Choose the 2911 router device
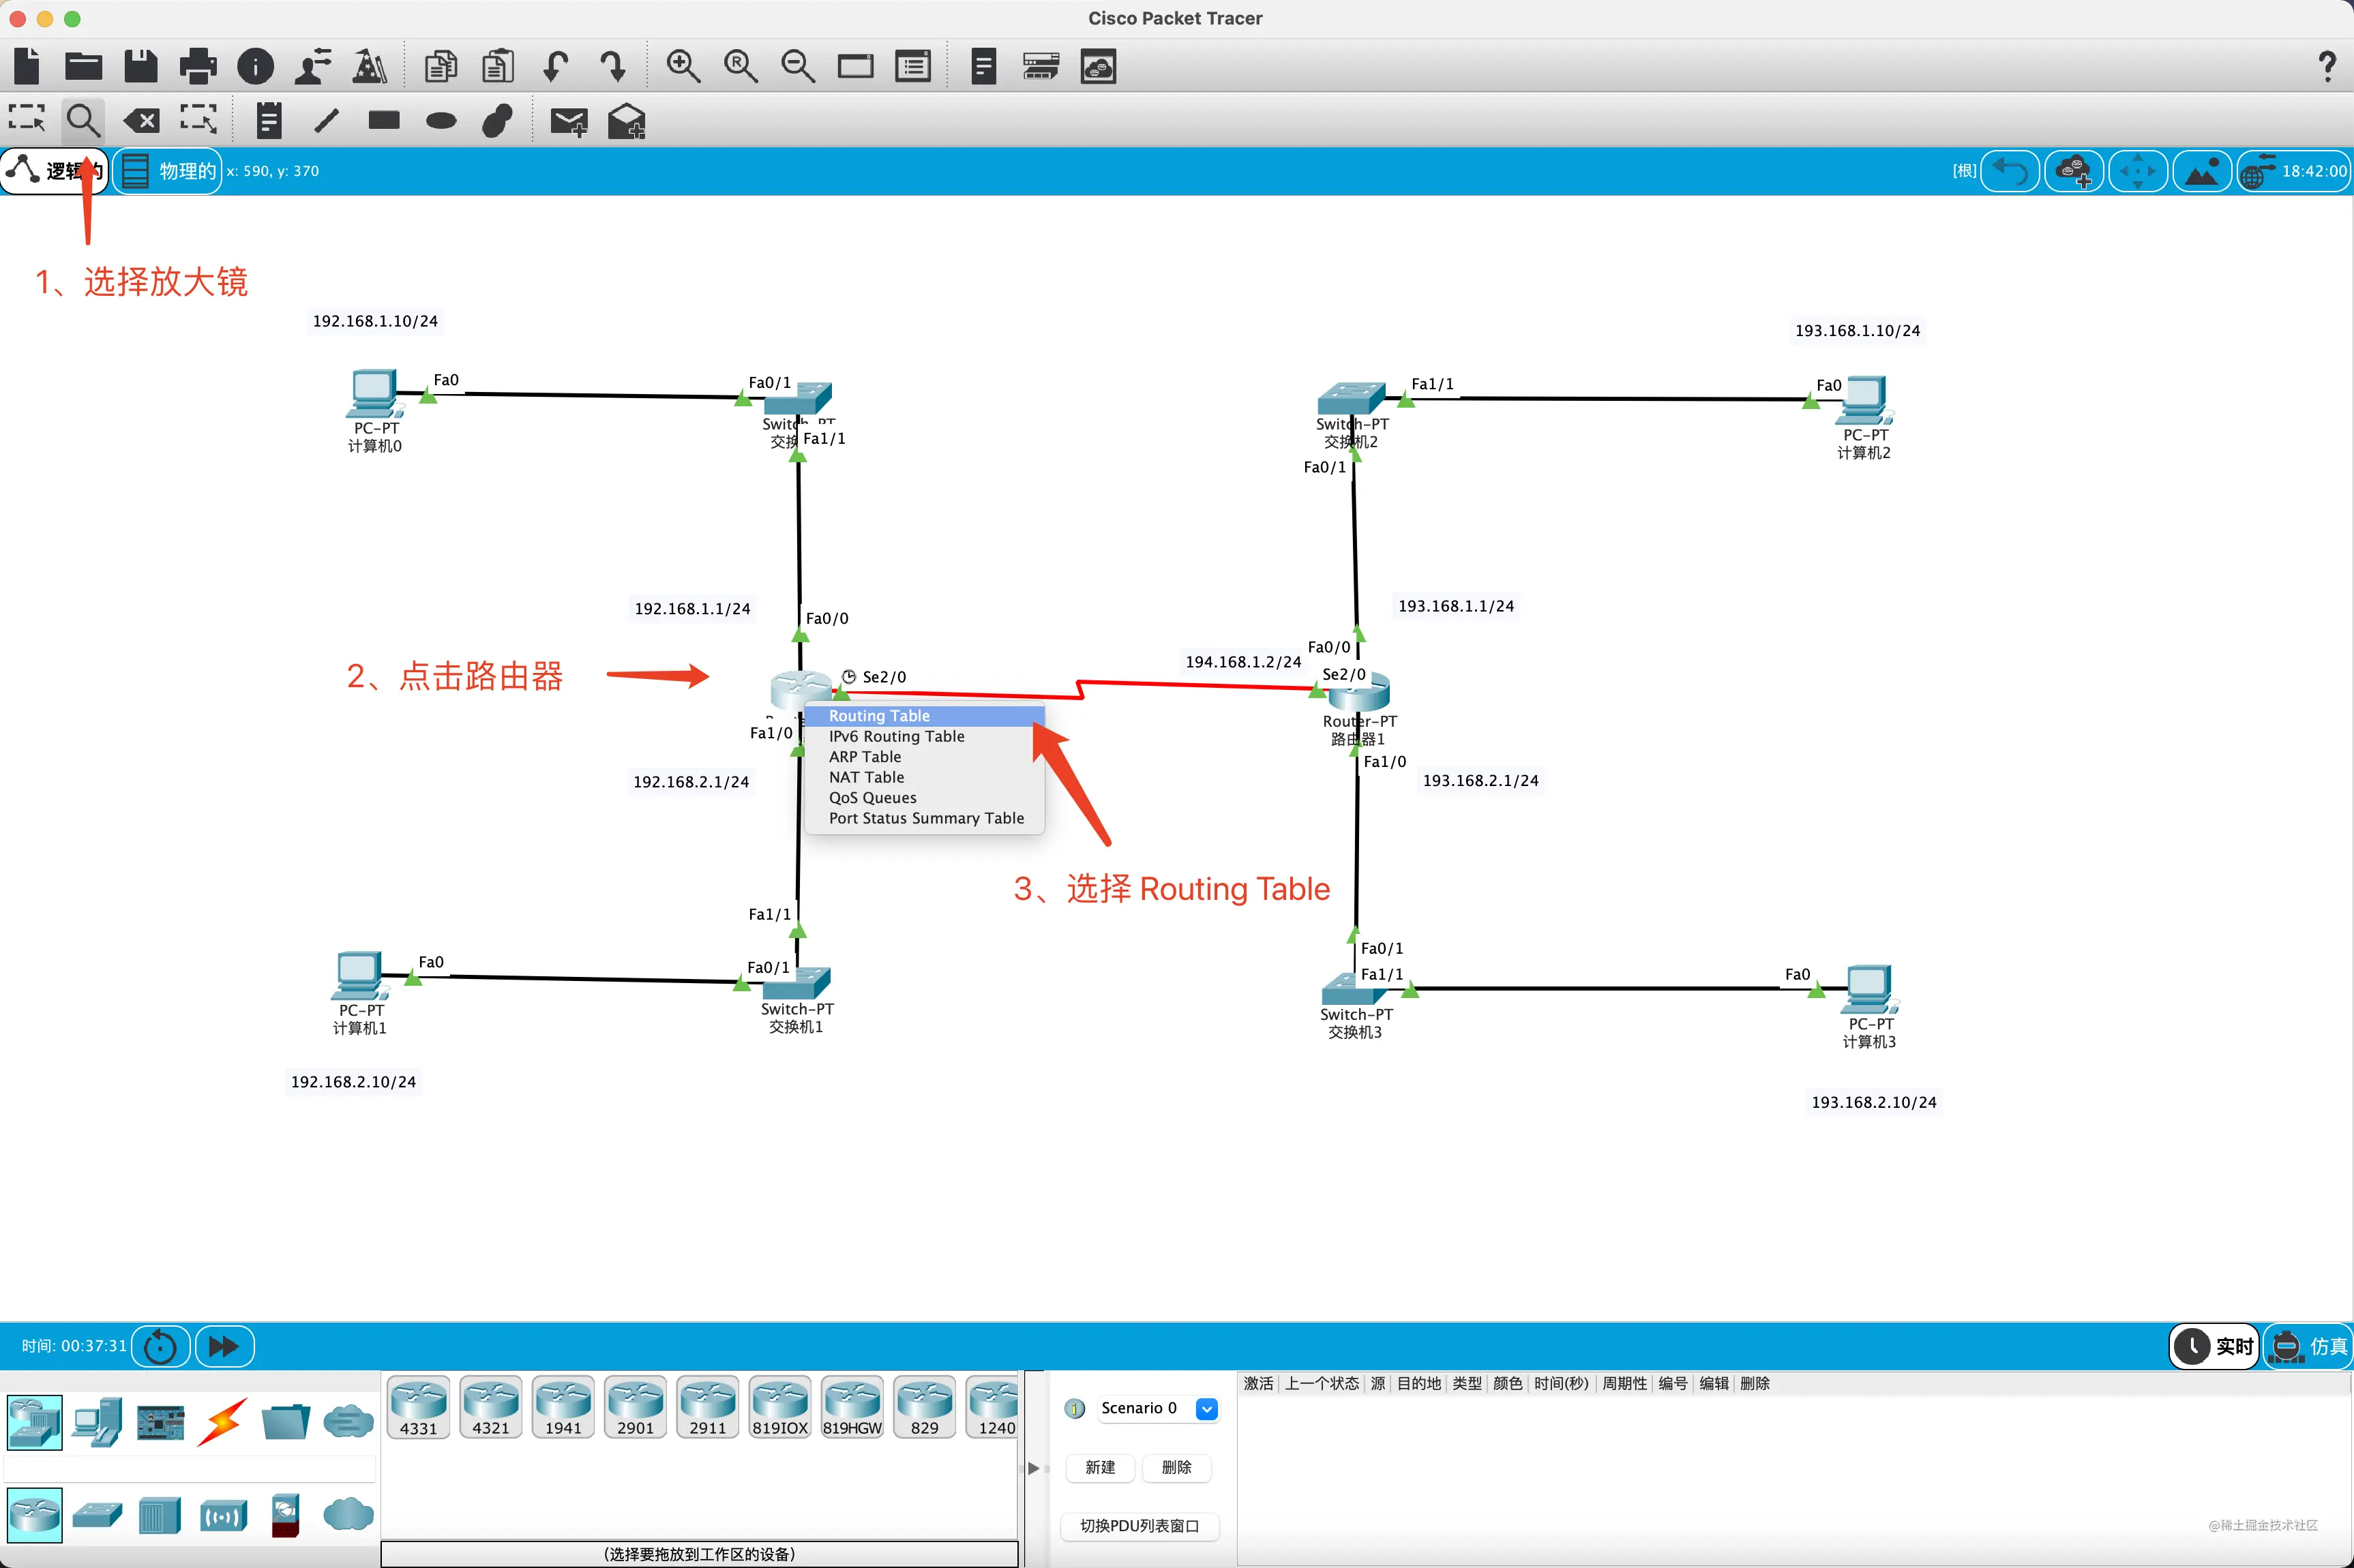The width and height of the screenshot is (2354, 1568). pyautogui.click(x=707, y=1407)
